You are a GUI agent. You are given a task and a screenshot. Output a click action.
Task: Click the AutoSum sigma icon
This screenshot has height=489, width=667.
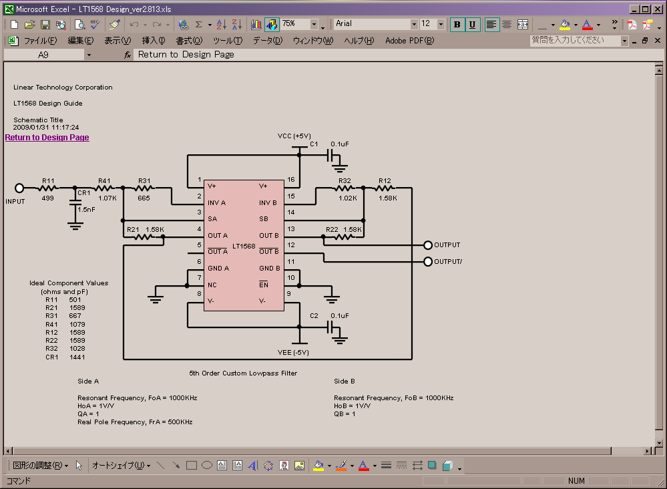tap(199, 24)
